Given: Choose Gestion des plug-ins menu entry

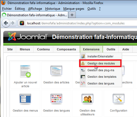Looking at the screenshot, I should coord(101,70).
